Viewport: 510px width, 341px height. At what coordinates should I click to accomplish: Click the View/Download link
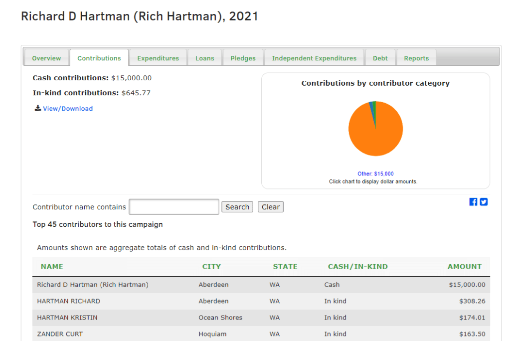click(x=68, y=109)
